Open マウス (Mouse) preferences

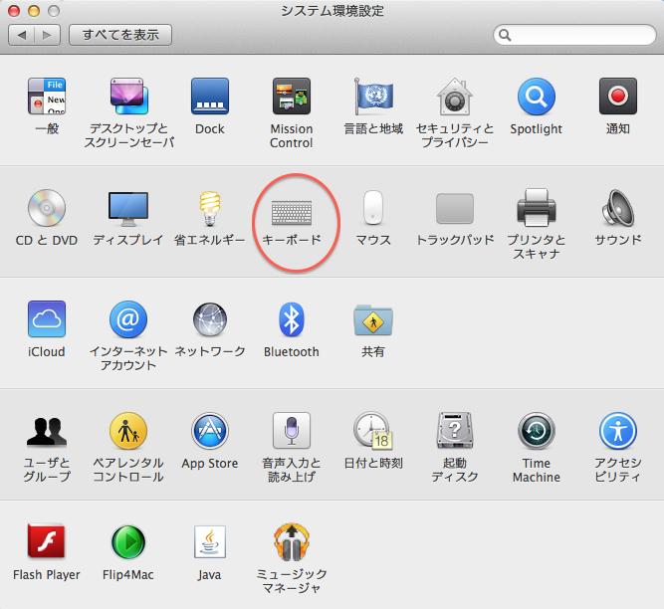pyautogui.click(x=373, y=207)
